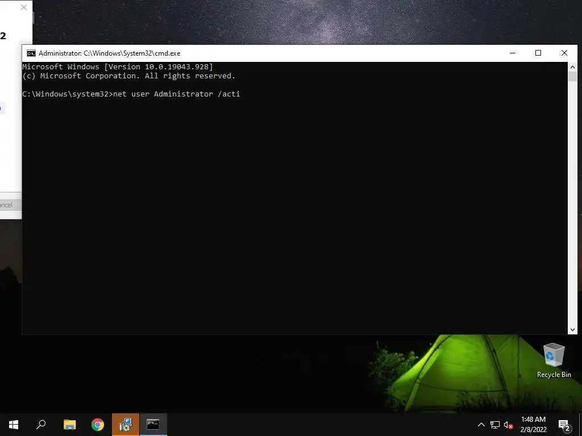Click the '(c) Microsoft Corporation. All rights reserved.' line
This screenshot has width=582, height=436.
[x=128, y=76]
